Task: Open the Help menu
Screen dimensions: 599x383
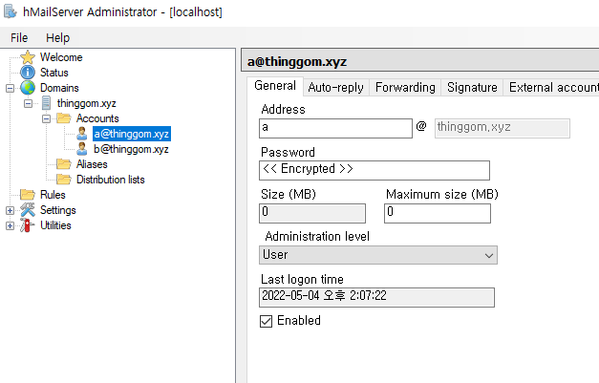Action: coord(57,38)
